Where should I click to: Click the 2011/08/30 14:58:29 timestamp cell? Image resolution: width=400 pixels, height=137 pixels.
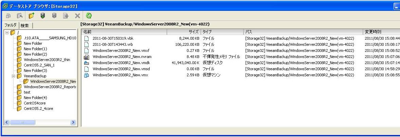pos(382,69)
